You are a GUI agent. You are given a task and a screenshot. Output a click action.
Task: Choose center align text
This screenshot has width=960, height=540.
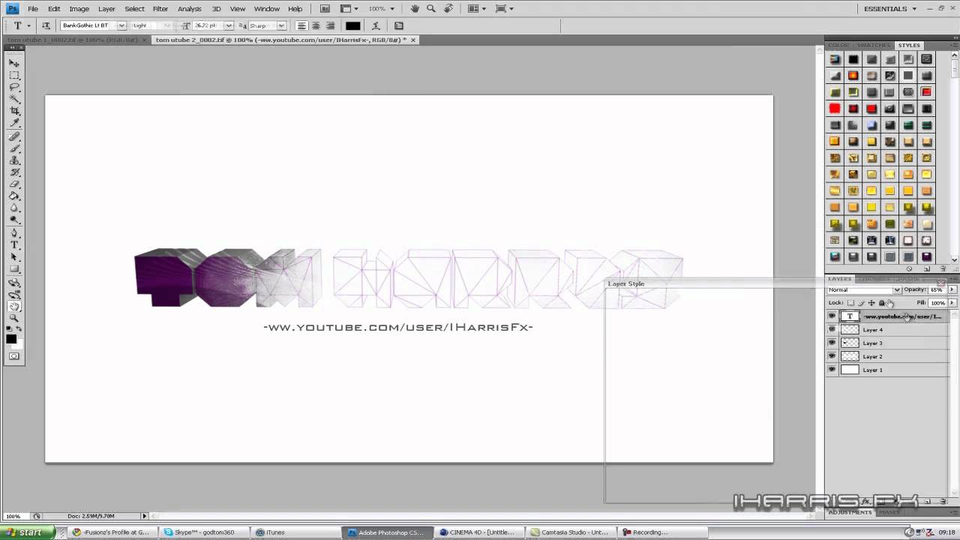pos(316,25)
